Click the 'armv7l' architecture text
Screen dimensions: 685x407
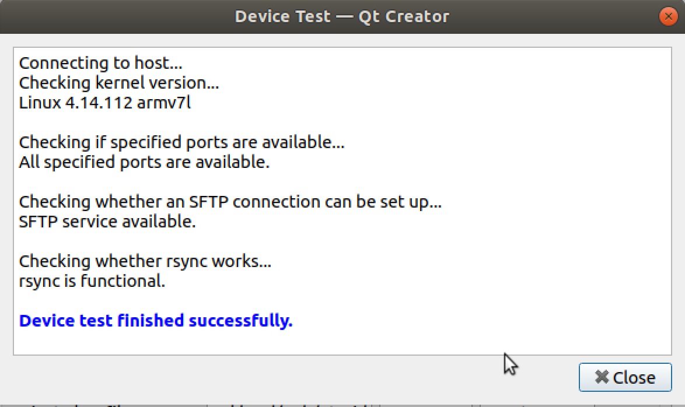[x=166, y=103]
